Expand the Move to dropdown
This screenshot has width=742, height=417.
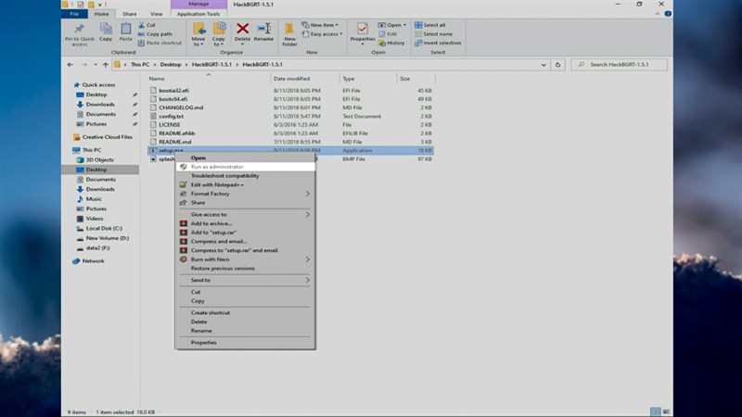pos(198,43)
